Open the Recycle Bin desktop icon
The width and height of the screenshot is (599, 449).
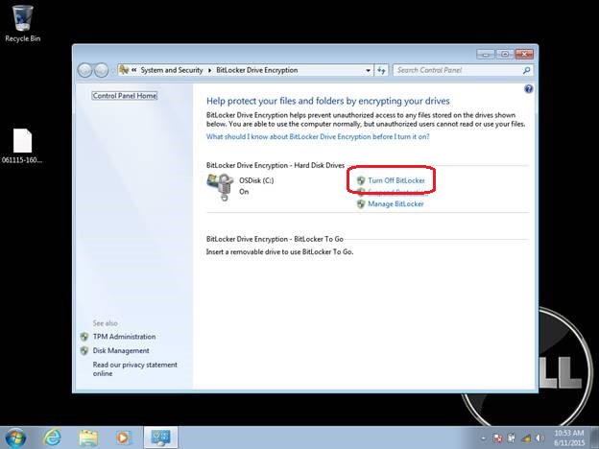[22, 23]
